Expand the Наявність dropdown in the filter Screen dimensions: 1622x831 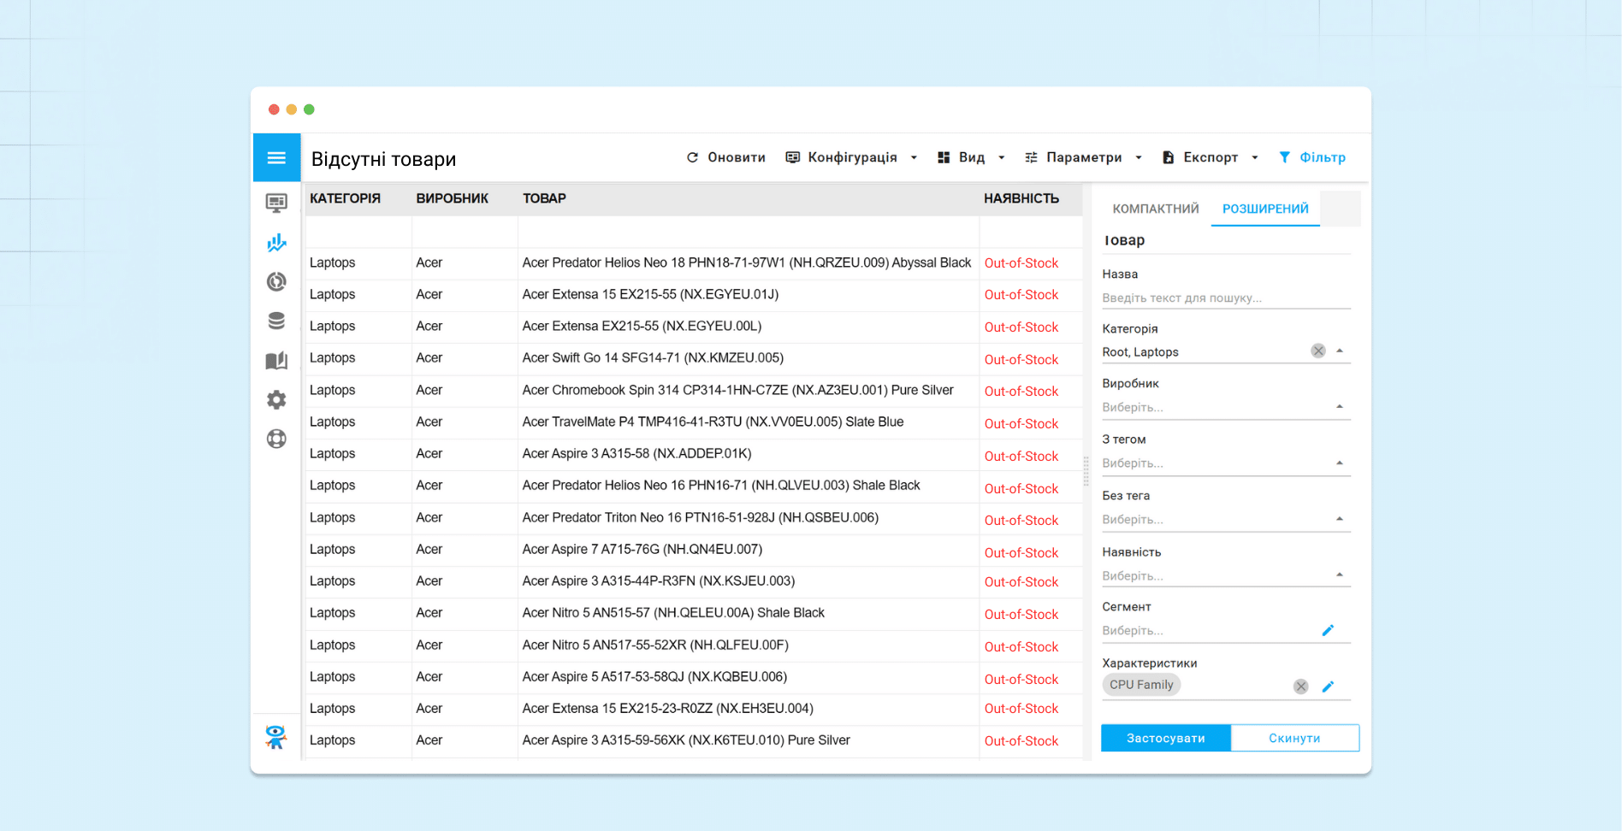1339,575
